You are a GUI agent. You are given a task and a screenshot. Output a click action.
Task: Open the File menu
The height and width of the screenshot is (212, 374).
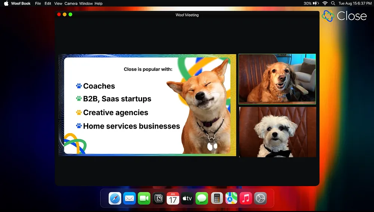tap(38, 3)
